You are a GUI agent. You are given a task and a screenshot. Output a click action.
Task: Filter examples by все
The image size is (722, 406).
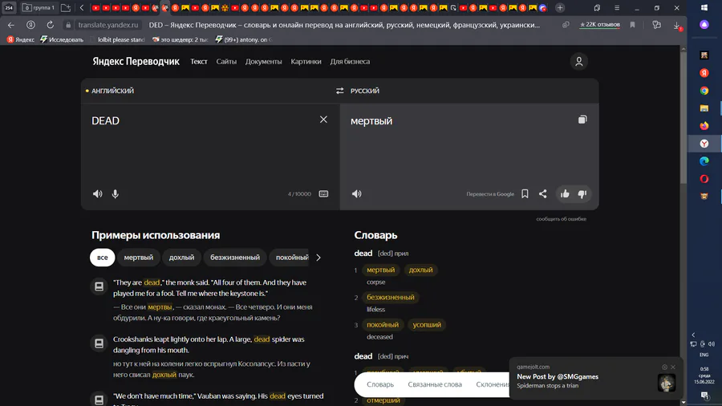[x=102, y=258]
